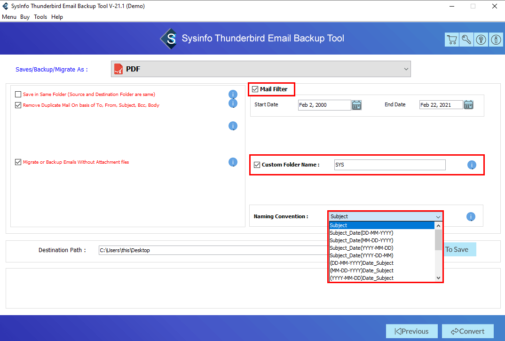Toggle Migrate Emails Without Attachment files checkbox
The width and height of the screenshot is (505, 341).
coord(18,162)
